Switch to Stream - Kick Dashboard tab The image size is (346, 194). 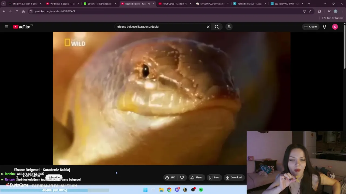pos(99,4)
